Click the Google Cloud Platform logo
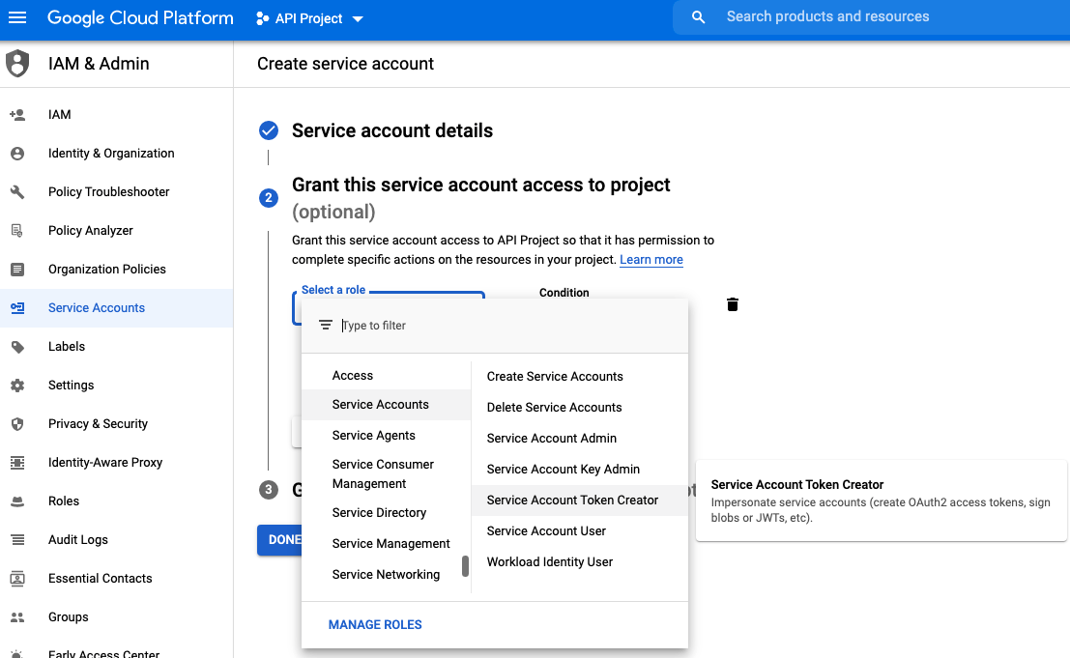Screen dimensions: 1070x658 point(140,17)
